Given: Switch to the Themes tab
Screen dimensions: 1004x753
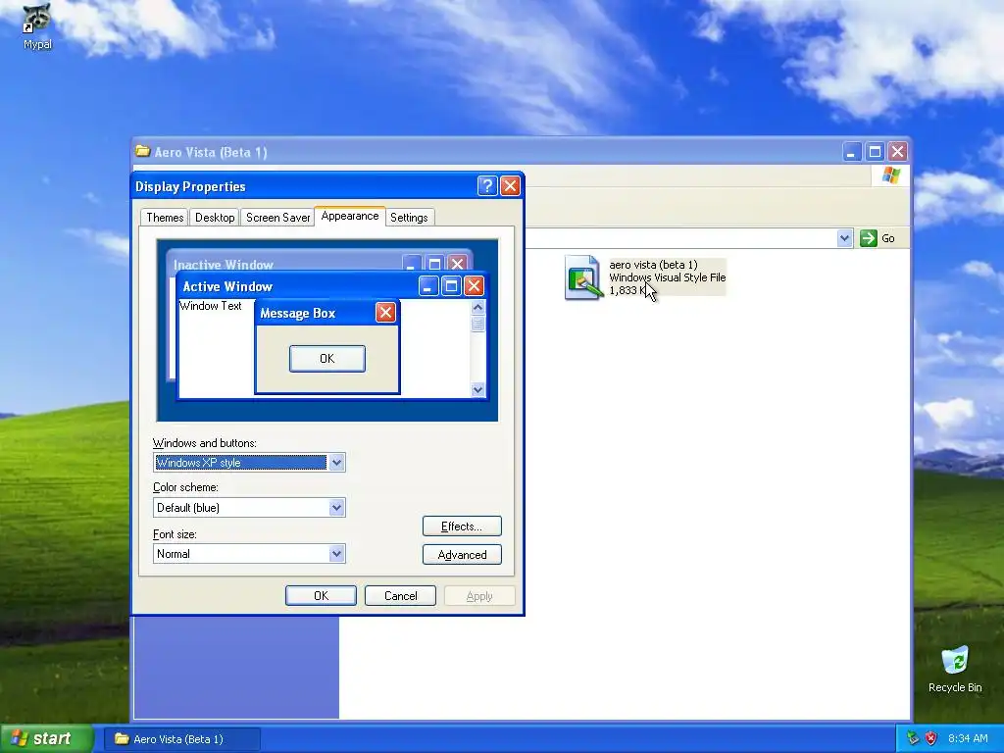Looking at the screenshot, I should point(165,218).
